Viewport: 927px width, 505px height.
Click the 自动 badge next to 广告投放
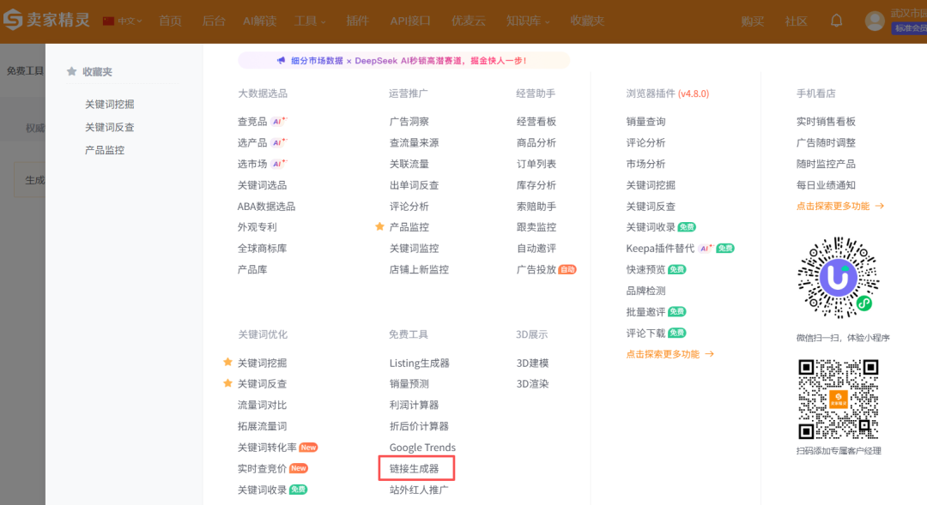(566, 268)
